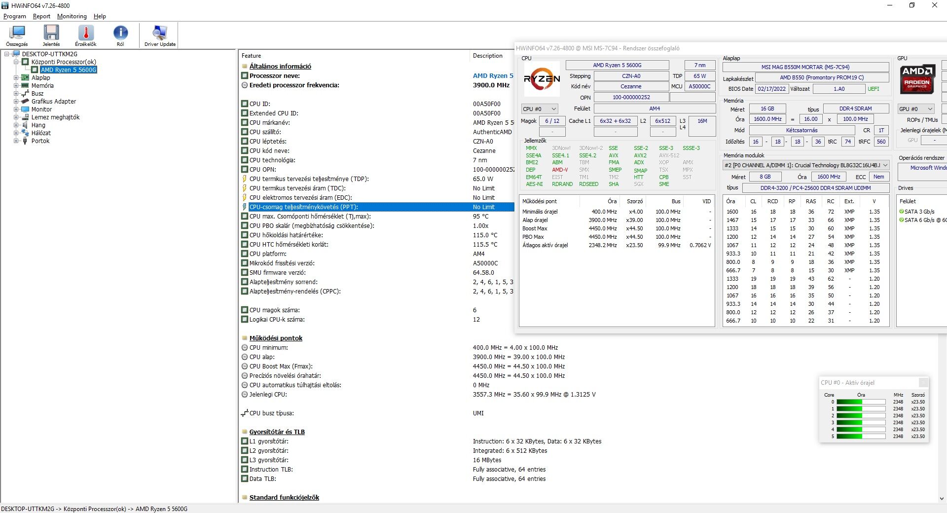Viewport: 947px width, 513px height.
Task: Open the Help menu
Action: [x=100, y=16]
